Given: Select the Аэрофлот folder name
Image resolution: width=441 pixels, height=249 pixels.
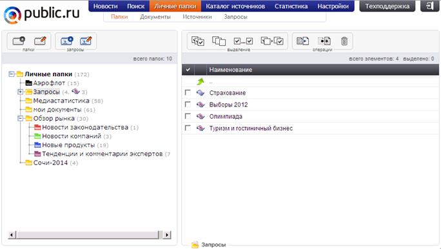Looking at the screenshot, I should click(x=49, y=83).
